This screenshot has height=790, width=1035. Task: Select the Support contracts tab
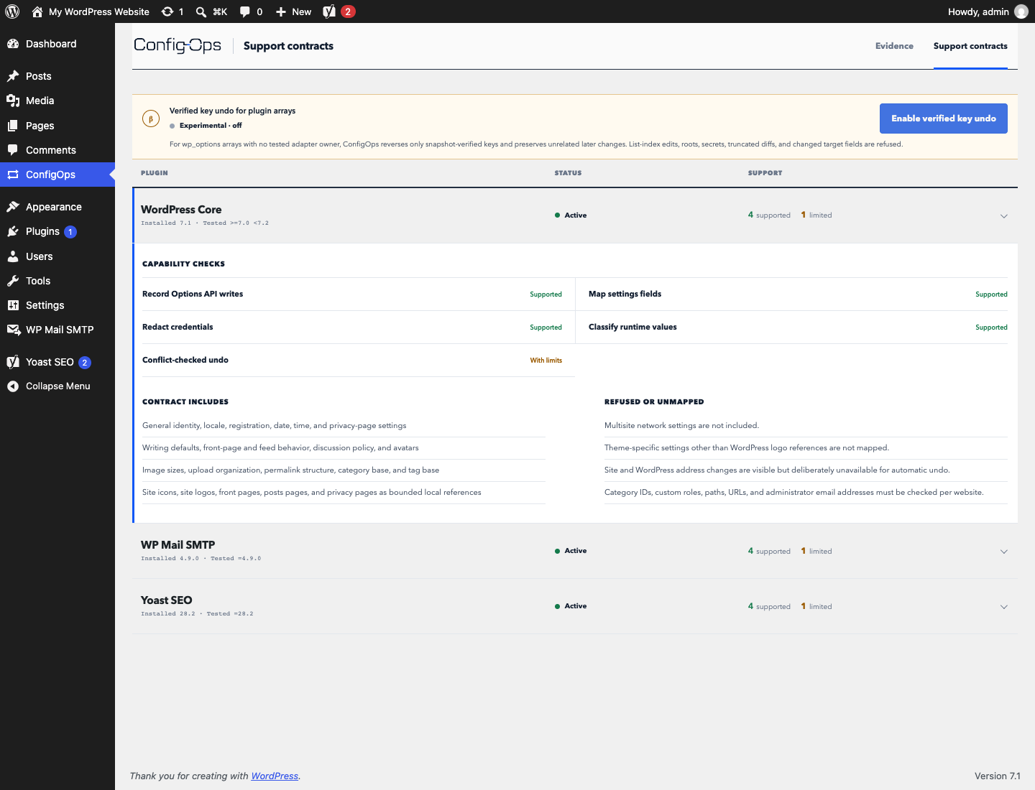970,46
